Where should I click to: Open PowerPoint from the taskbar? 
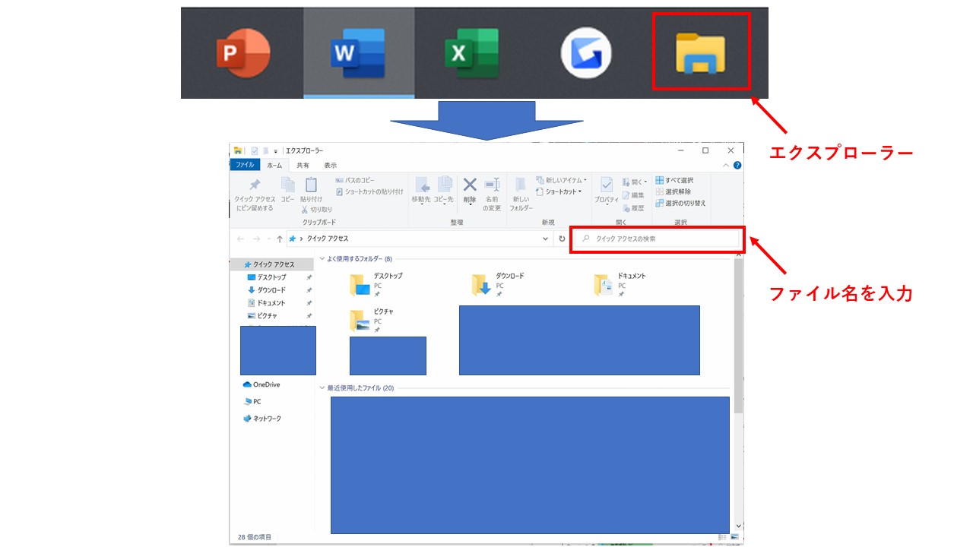click(243, 53)
